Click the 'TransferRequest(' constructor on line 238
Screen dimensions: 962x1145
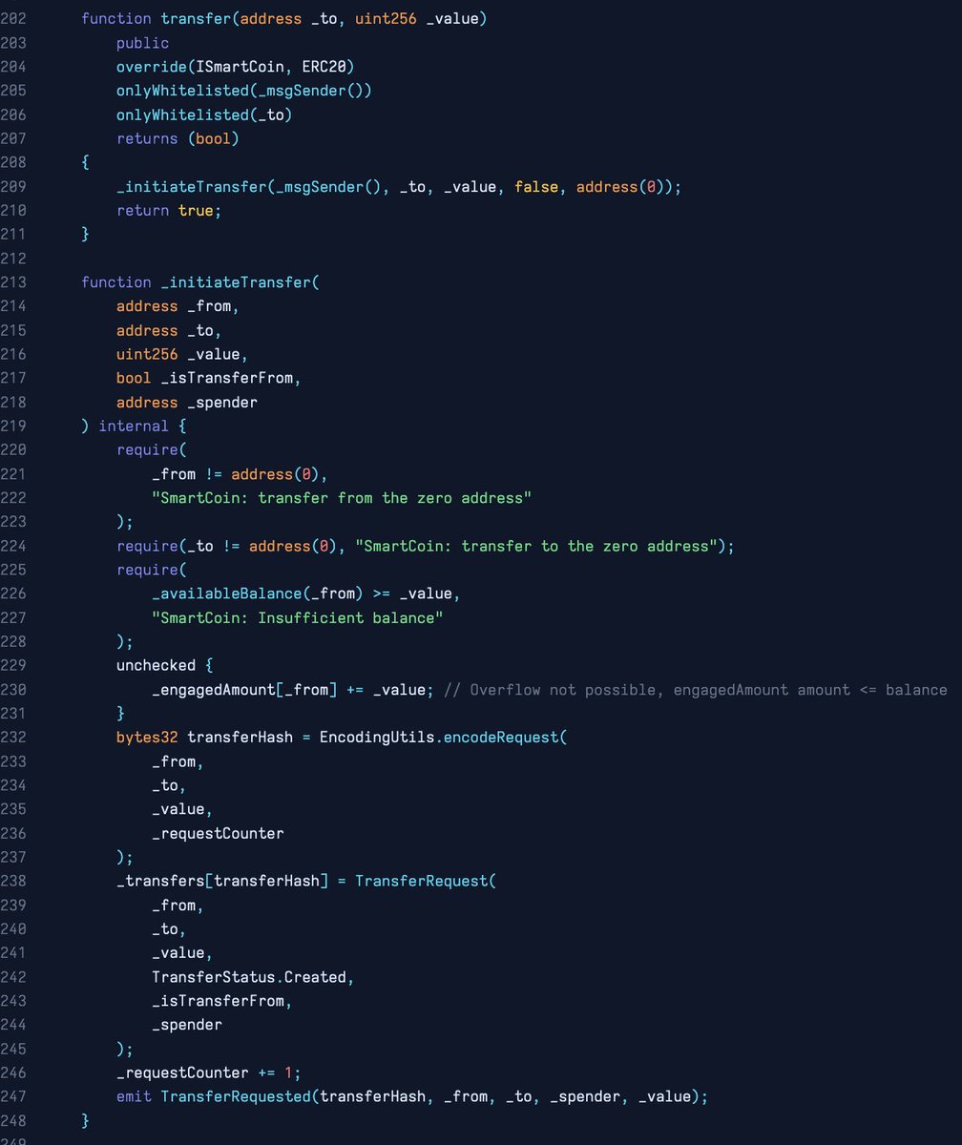pyautogui.click(x=425, y=881)
